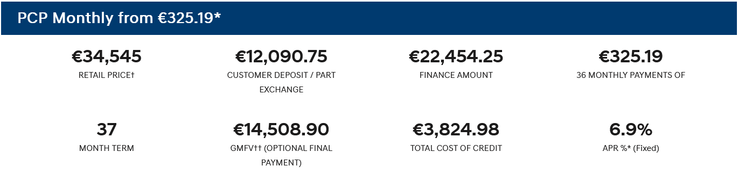This screenshot has height=195, width=738.
Task: Select the €12,090.75 deposit amount
Action: [x=281, y=56]
